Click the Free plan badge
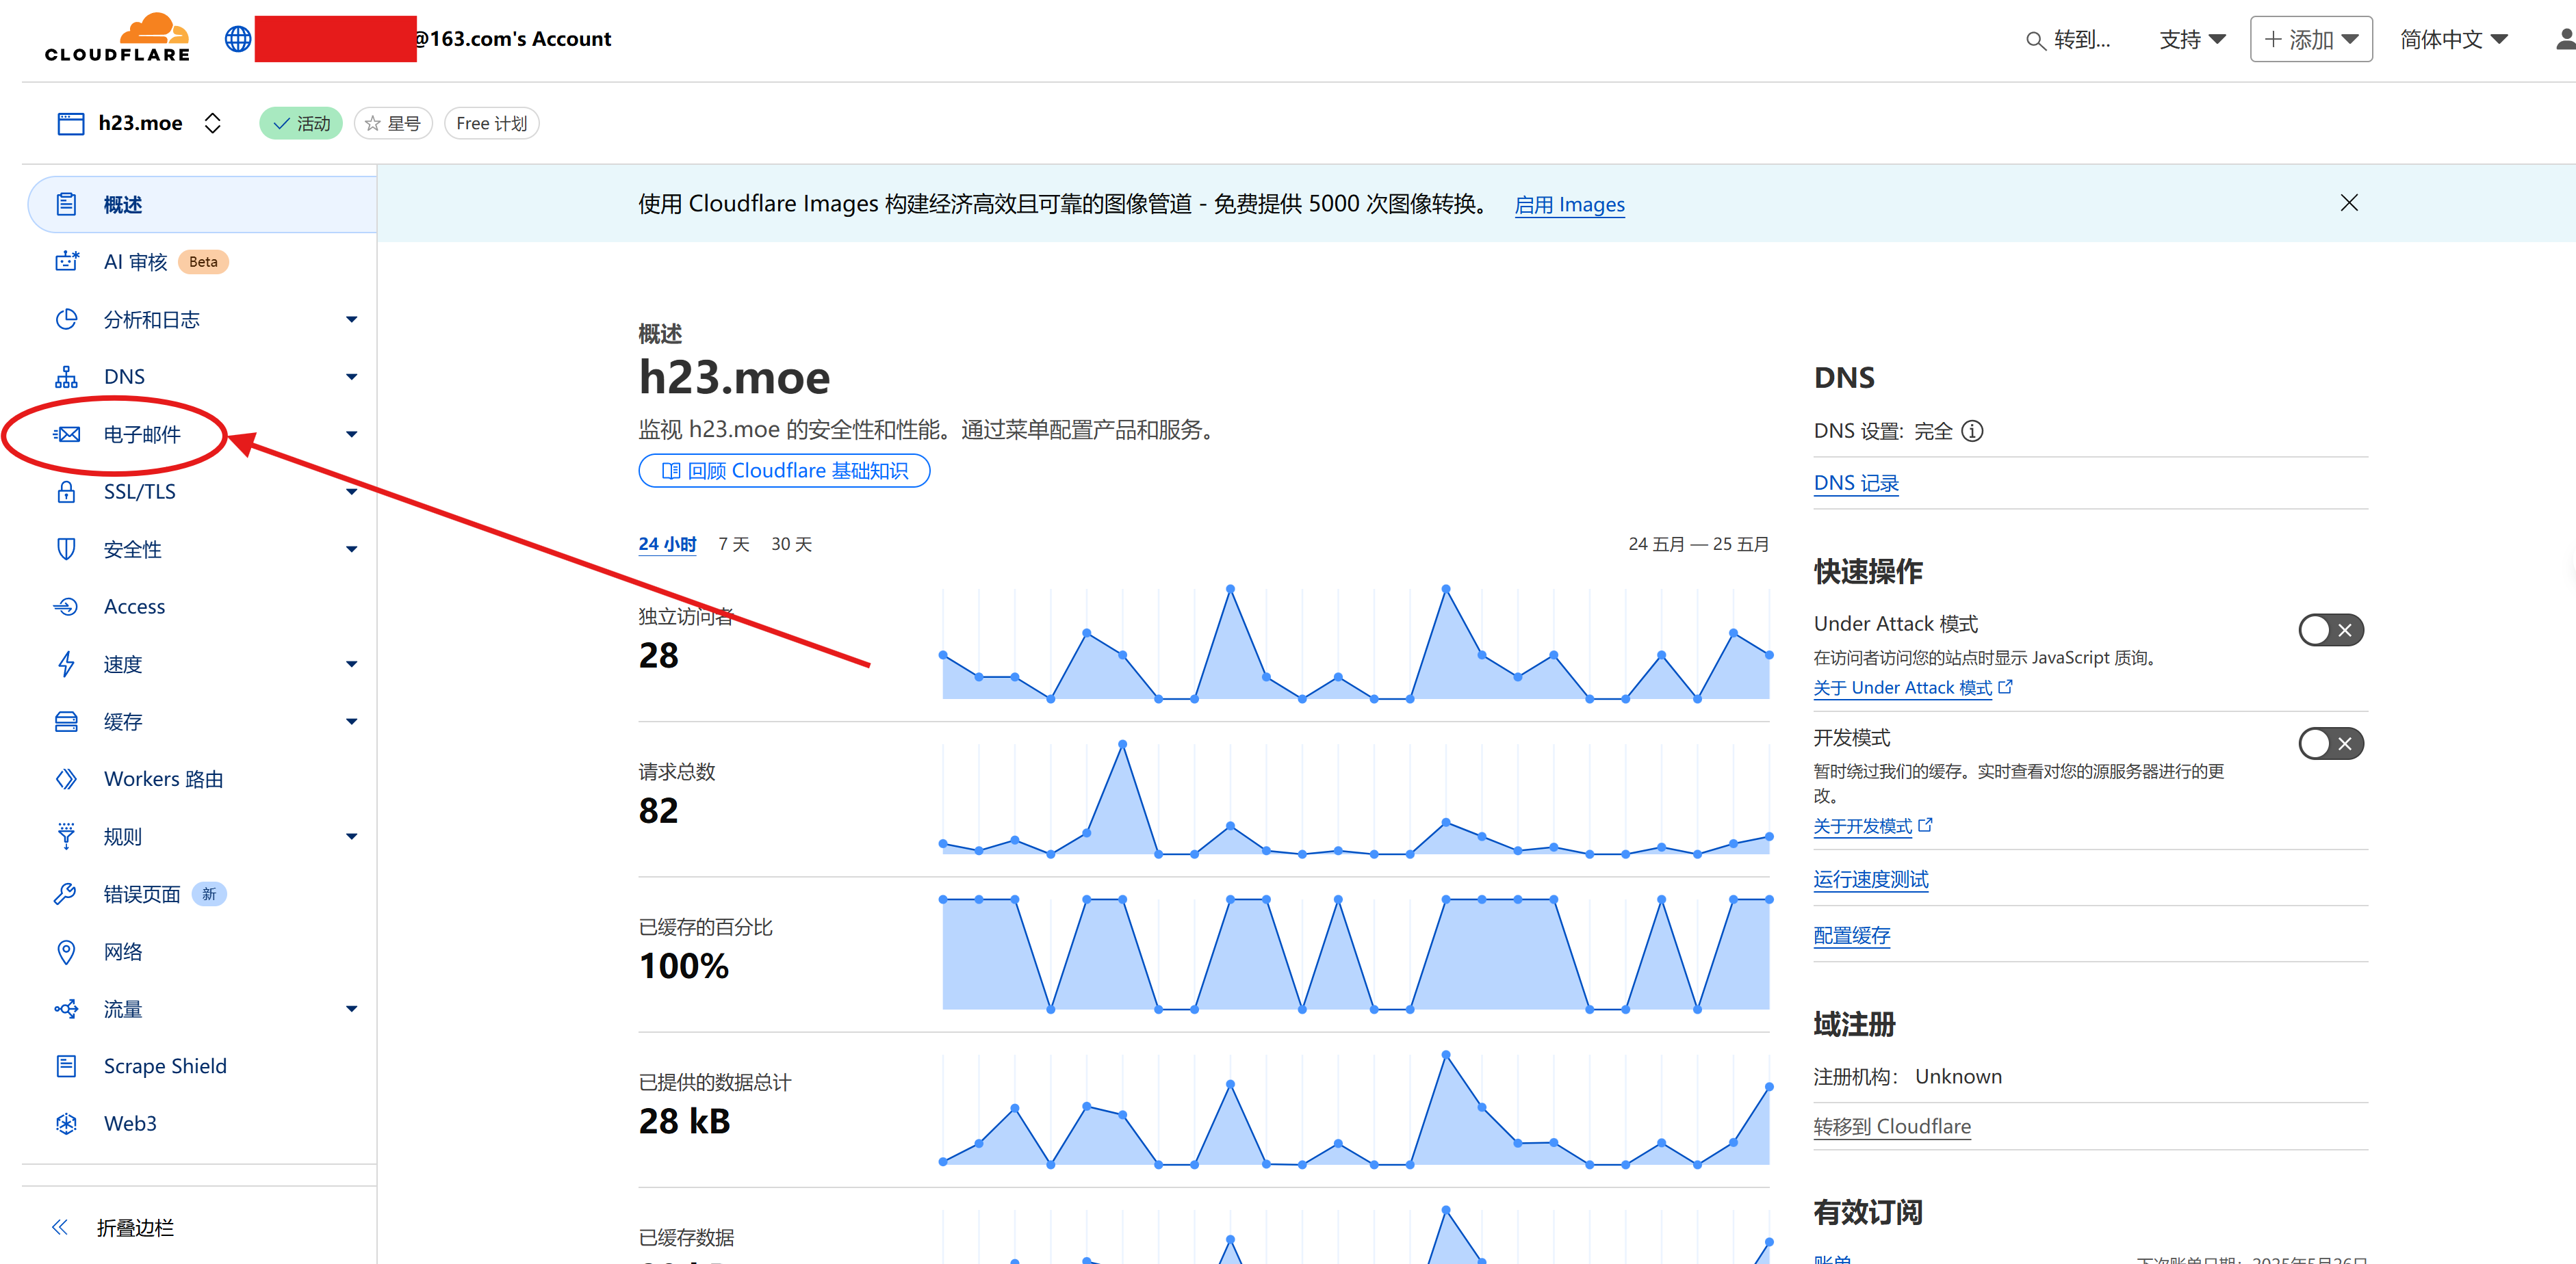 [491, 124]
